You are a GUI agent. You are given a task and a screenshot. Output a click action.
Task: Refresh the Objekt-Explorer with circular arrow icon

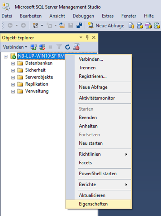(x=67, y=47)
